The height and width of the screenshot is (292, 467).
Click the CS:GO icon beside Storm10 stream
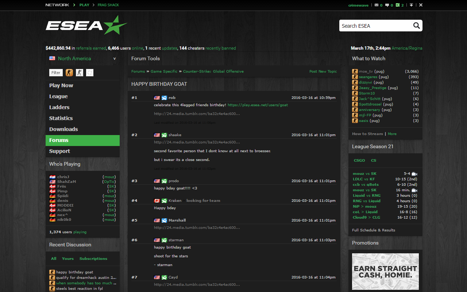(355, 93)
